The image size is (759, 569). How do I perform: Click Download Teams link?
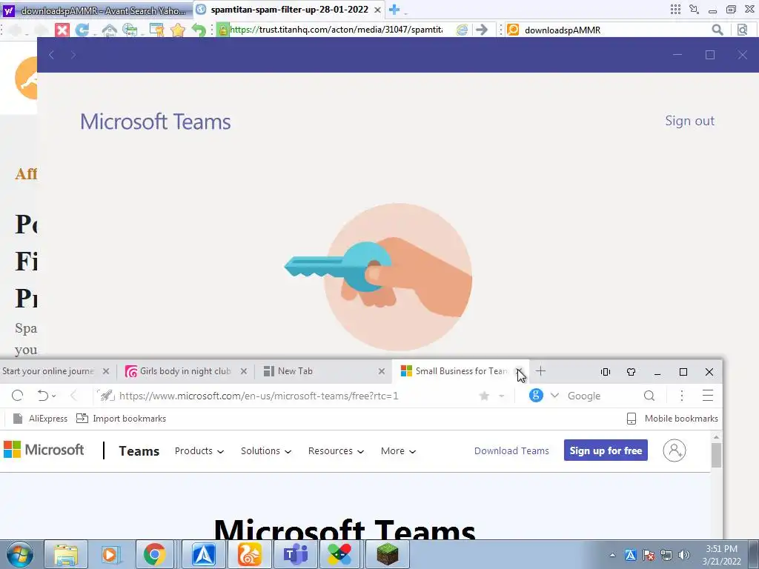(x=511, y=451)
